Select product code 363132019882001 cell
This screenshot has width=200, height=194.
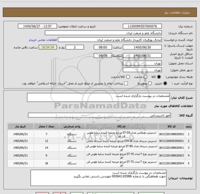pyautogui.click(x=172, y=148)
